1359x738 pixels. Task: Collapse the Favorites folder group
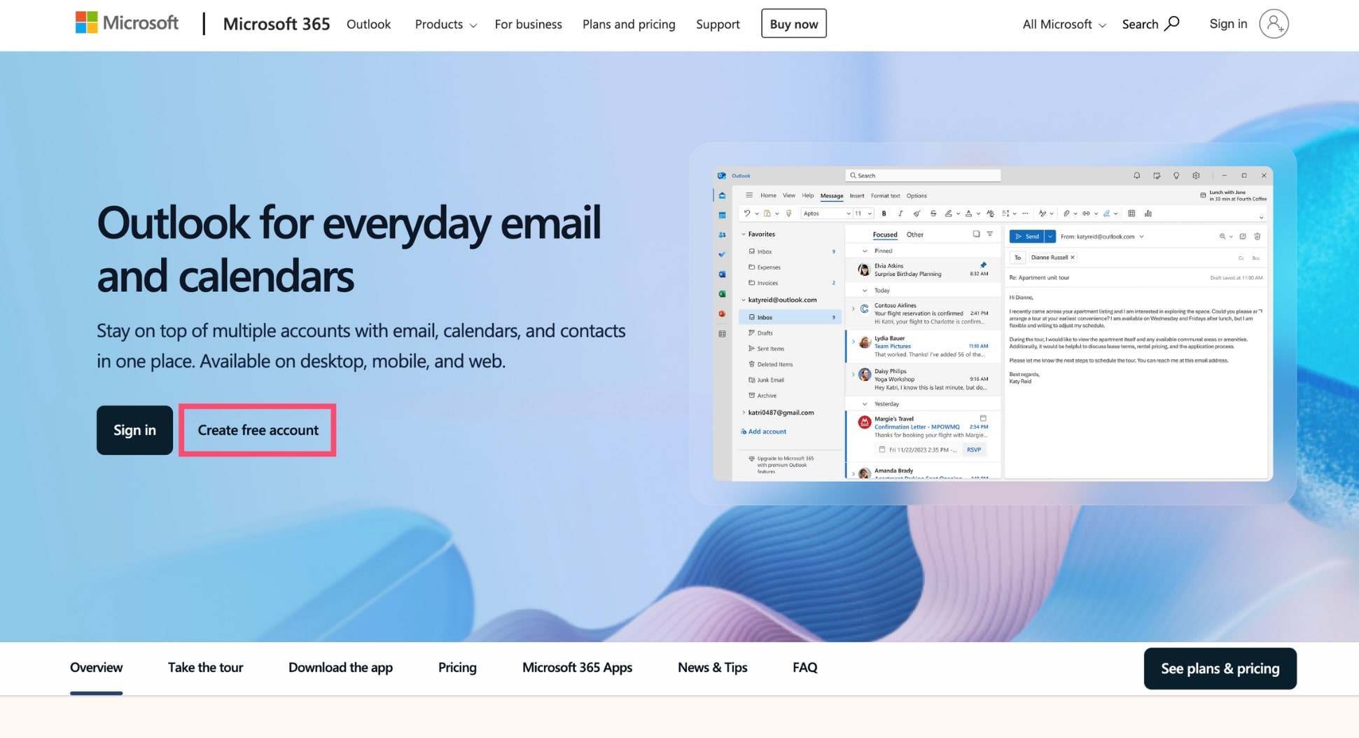pyautogui.click(x=744, y=235)
